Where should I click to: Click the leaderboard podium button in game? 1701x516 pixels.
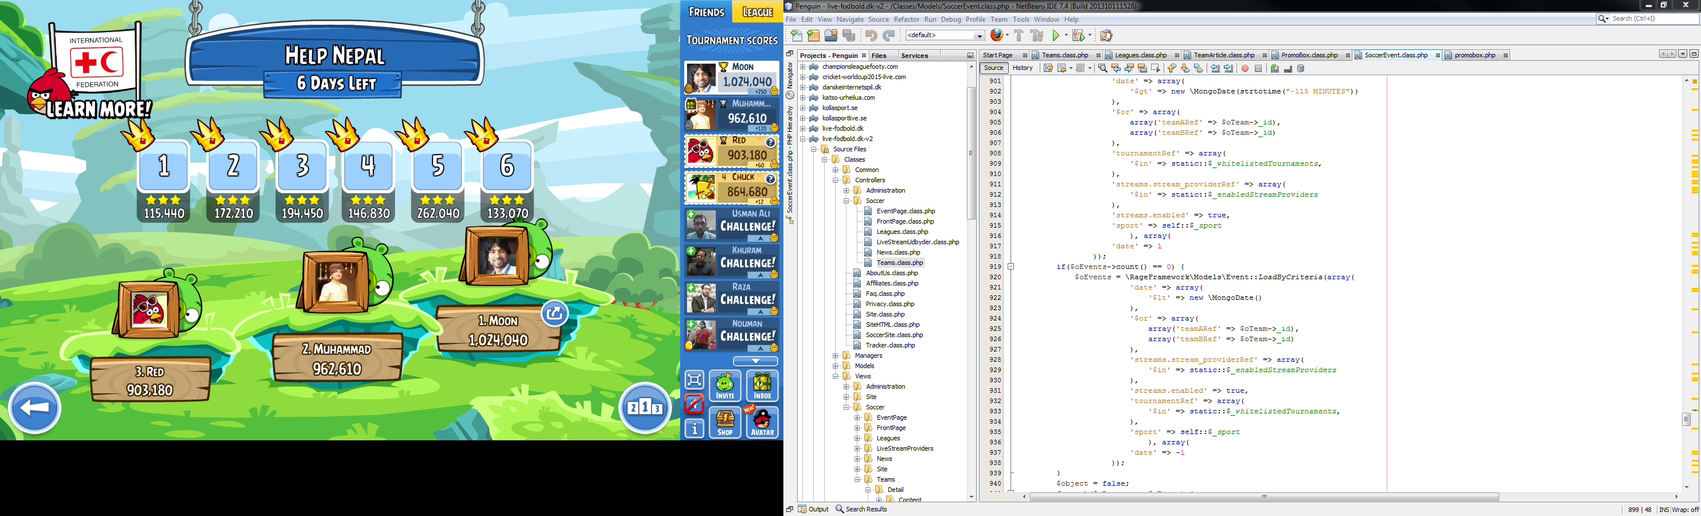click(x=645, y=408)
